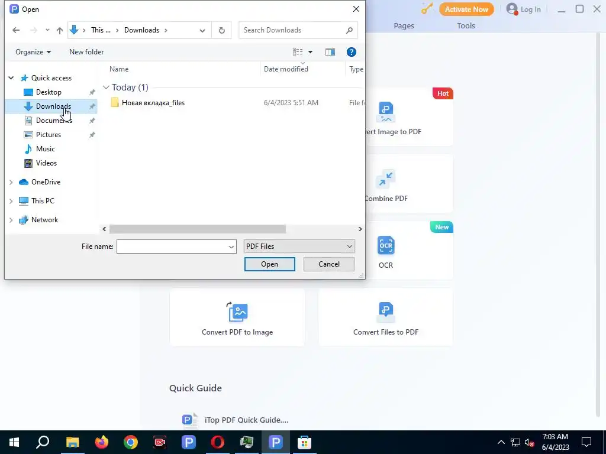This screenshot has height=454, width=606.
Task: Open the OCR tool icon
Action: coord(386,245)
